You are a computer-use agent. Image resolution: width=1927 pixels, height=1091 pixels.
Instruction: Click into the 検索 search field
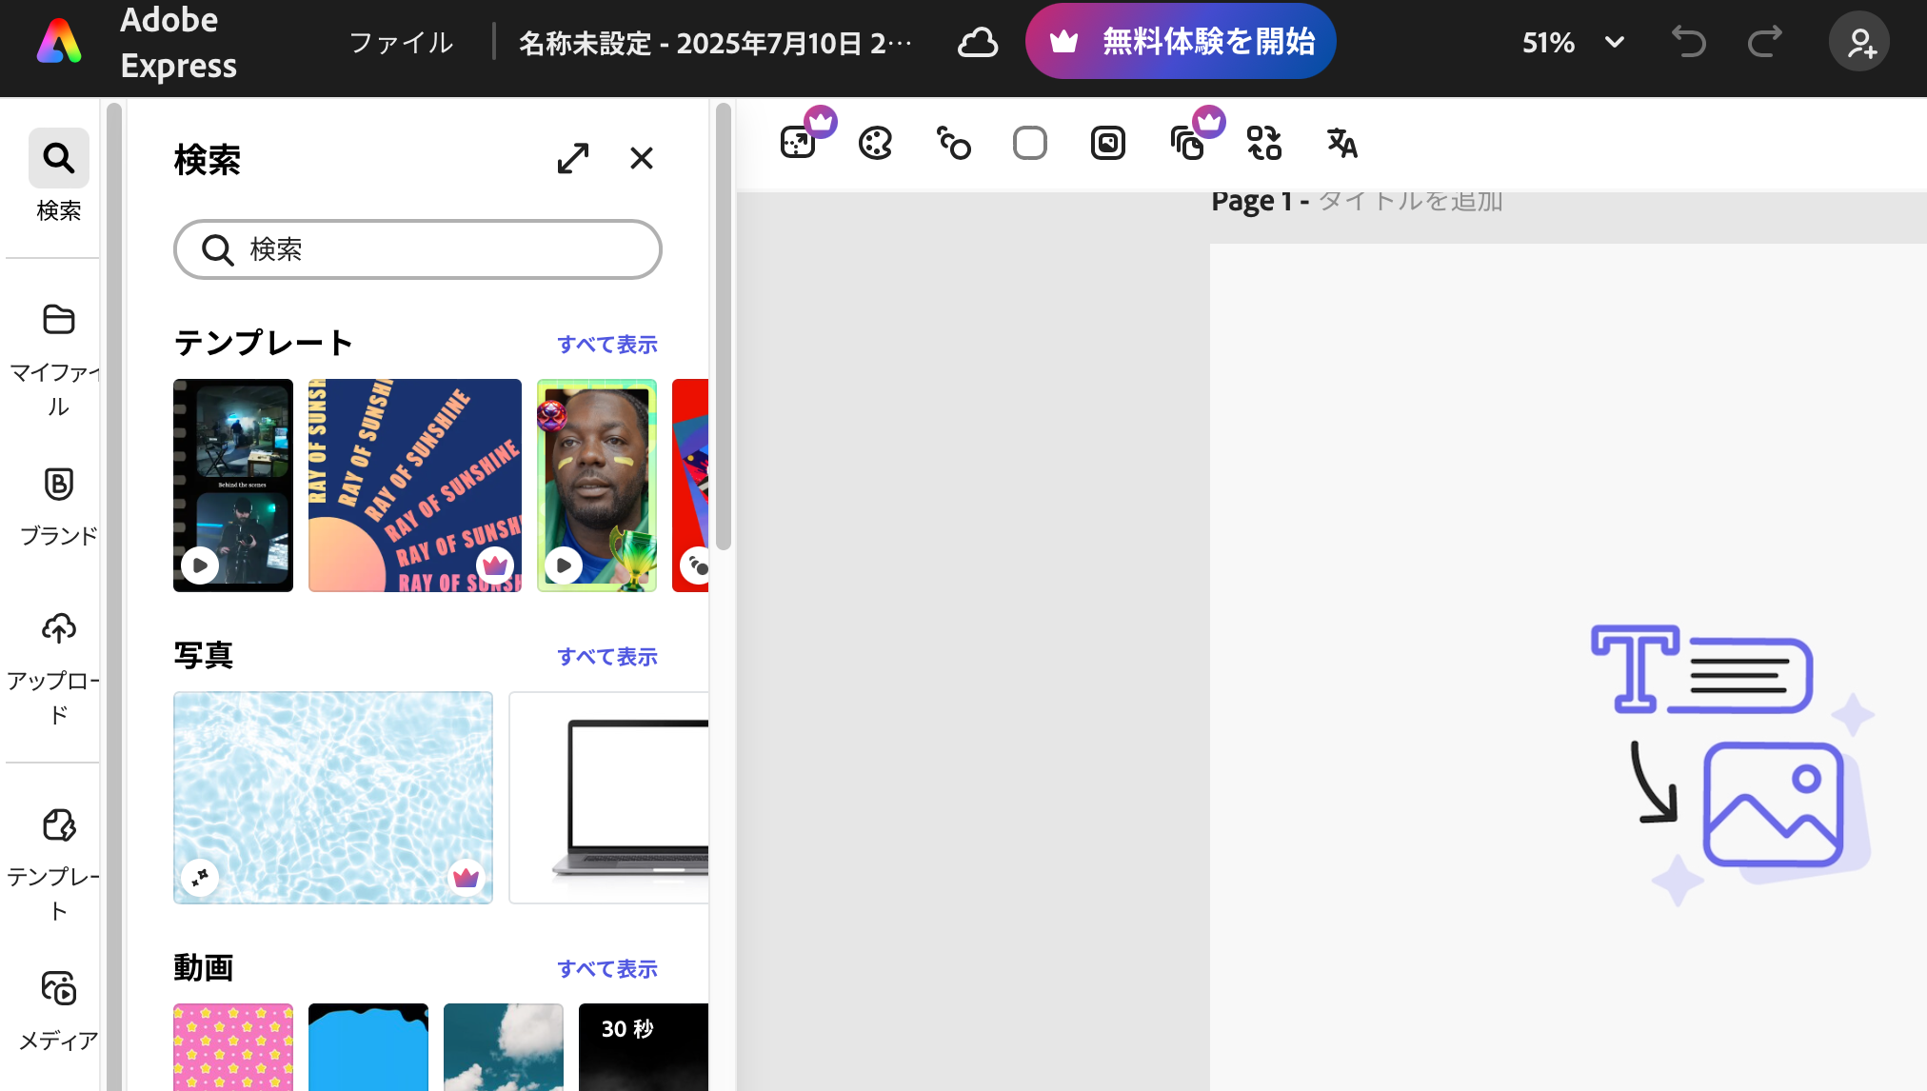click(419, 249)
